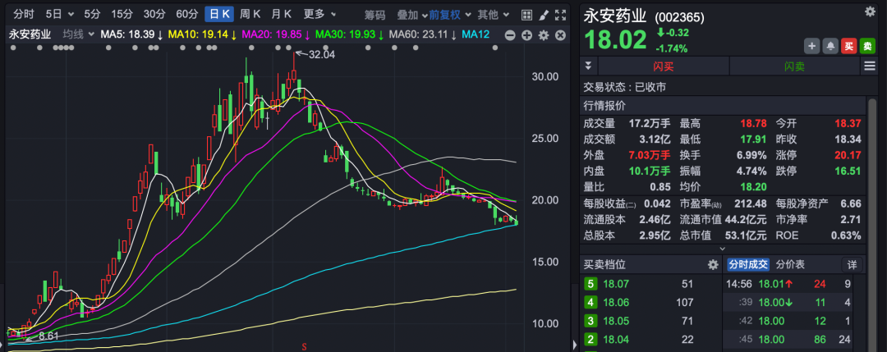
Task: Click the red 买 buy button
Action: (849, 46)
